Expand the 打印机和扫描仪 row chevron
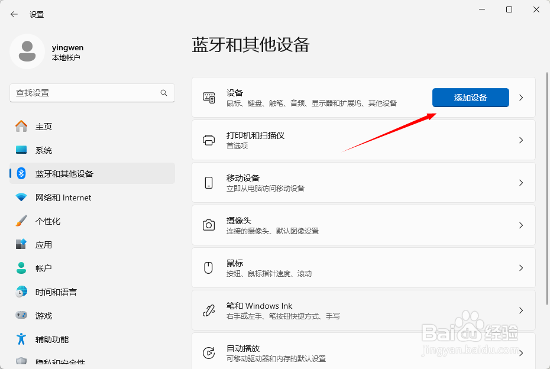 pyautogui.click(x=520, y=140)
